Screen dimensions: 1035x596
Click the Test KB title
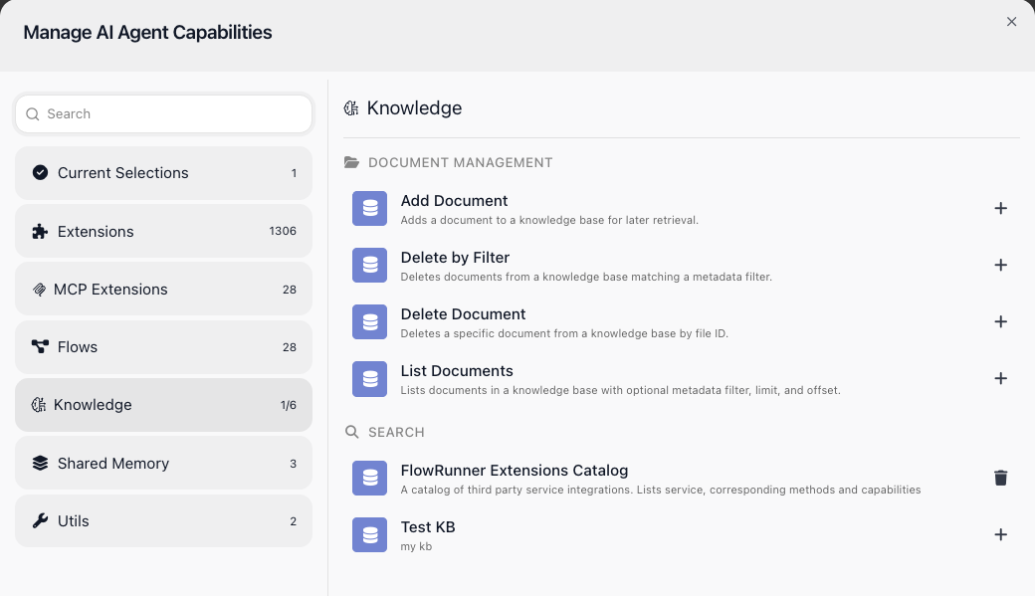(428, 527)
